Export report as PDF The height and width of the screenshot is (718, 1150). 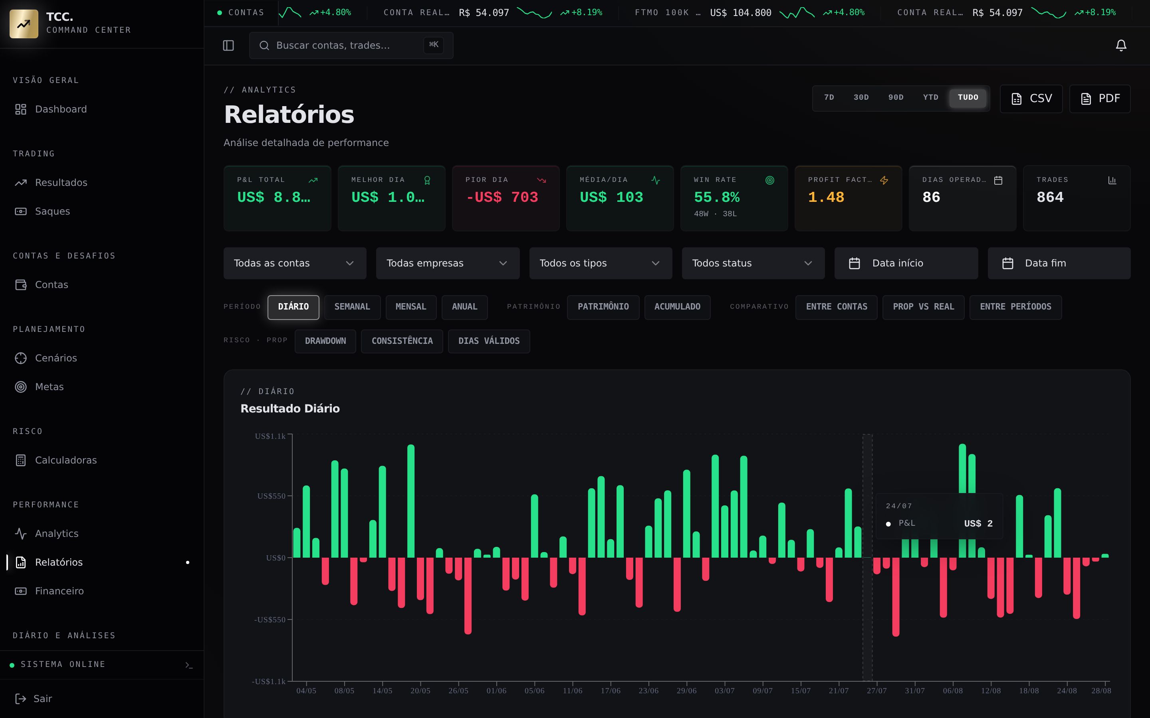click(1100, 99)
